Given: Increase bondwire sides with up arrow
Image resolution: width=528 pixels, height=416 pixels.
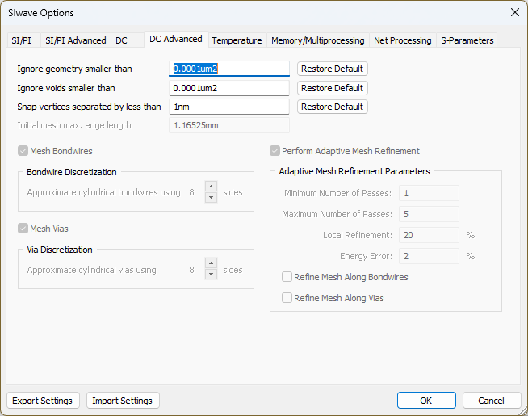Looking at the screenshot, I should click(x=212, y=187).
